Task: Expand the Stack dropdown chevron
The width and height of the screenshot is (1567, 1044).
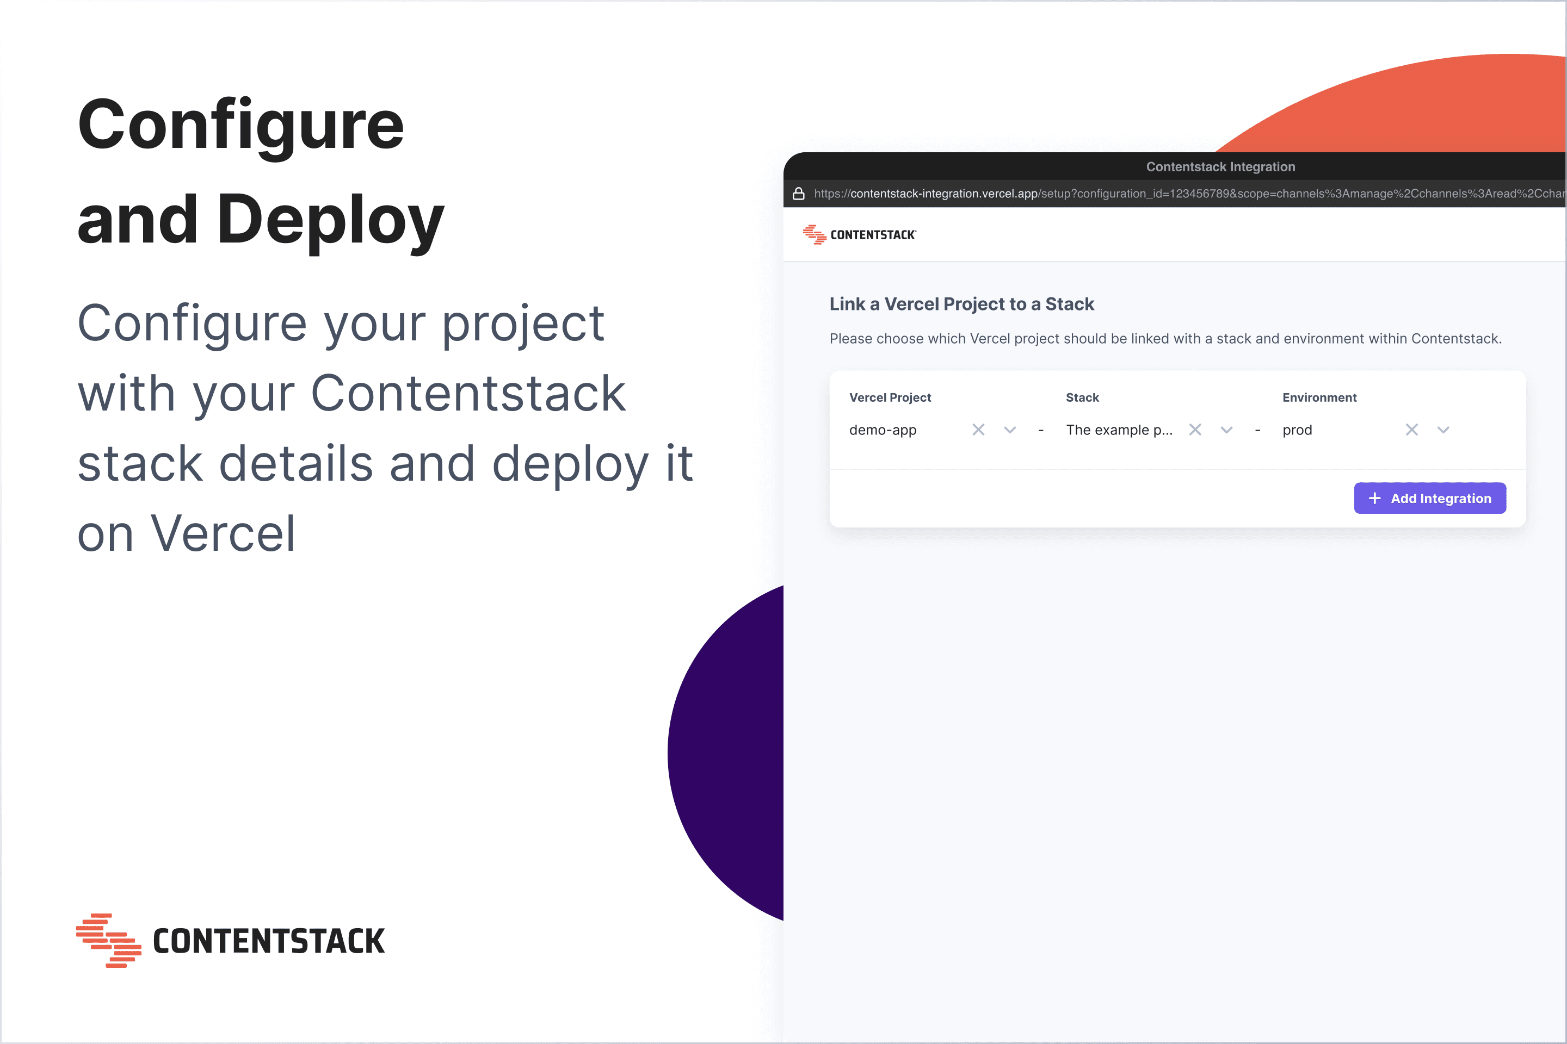Action: 1226,430
